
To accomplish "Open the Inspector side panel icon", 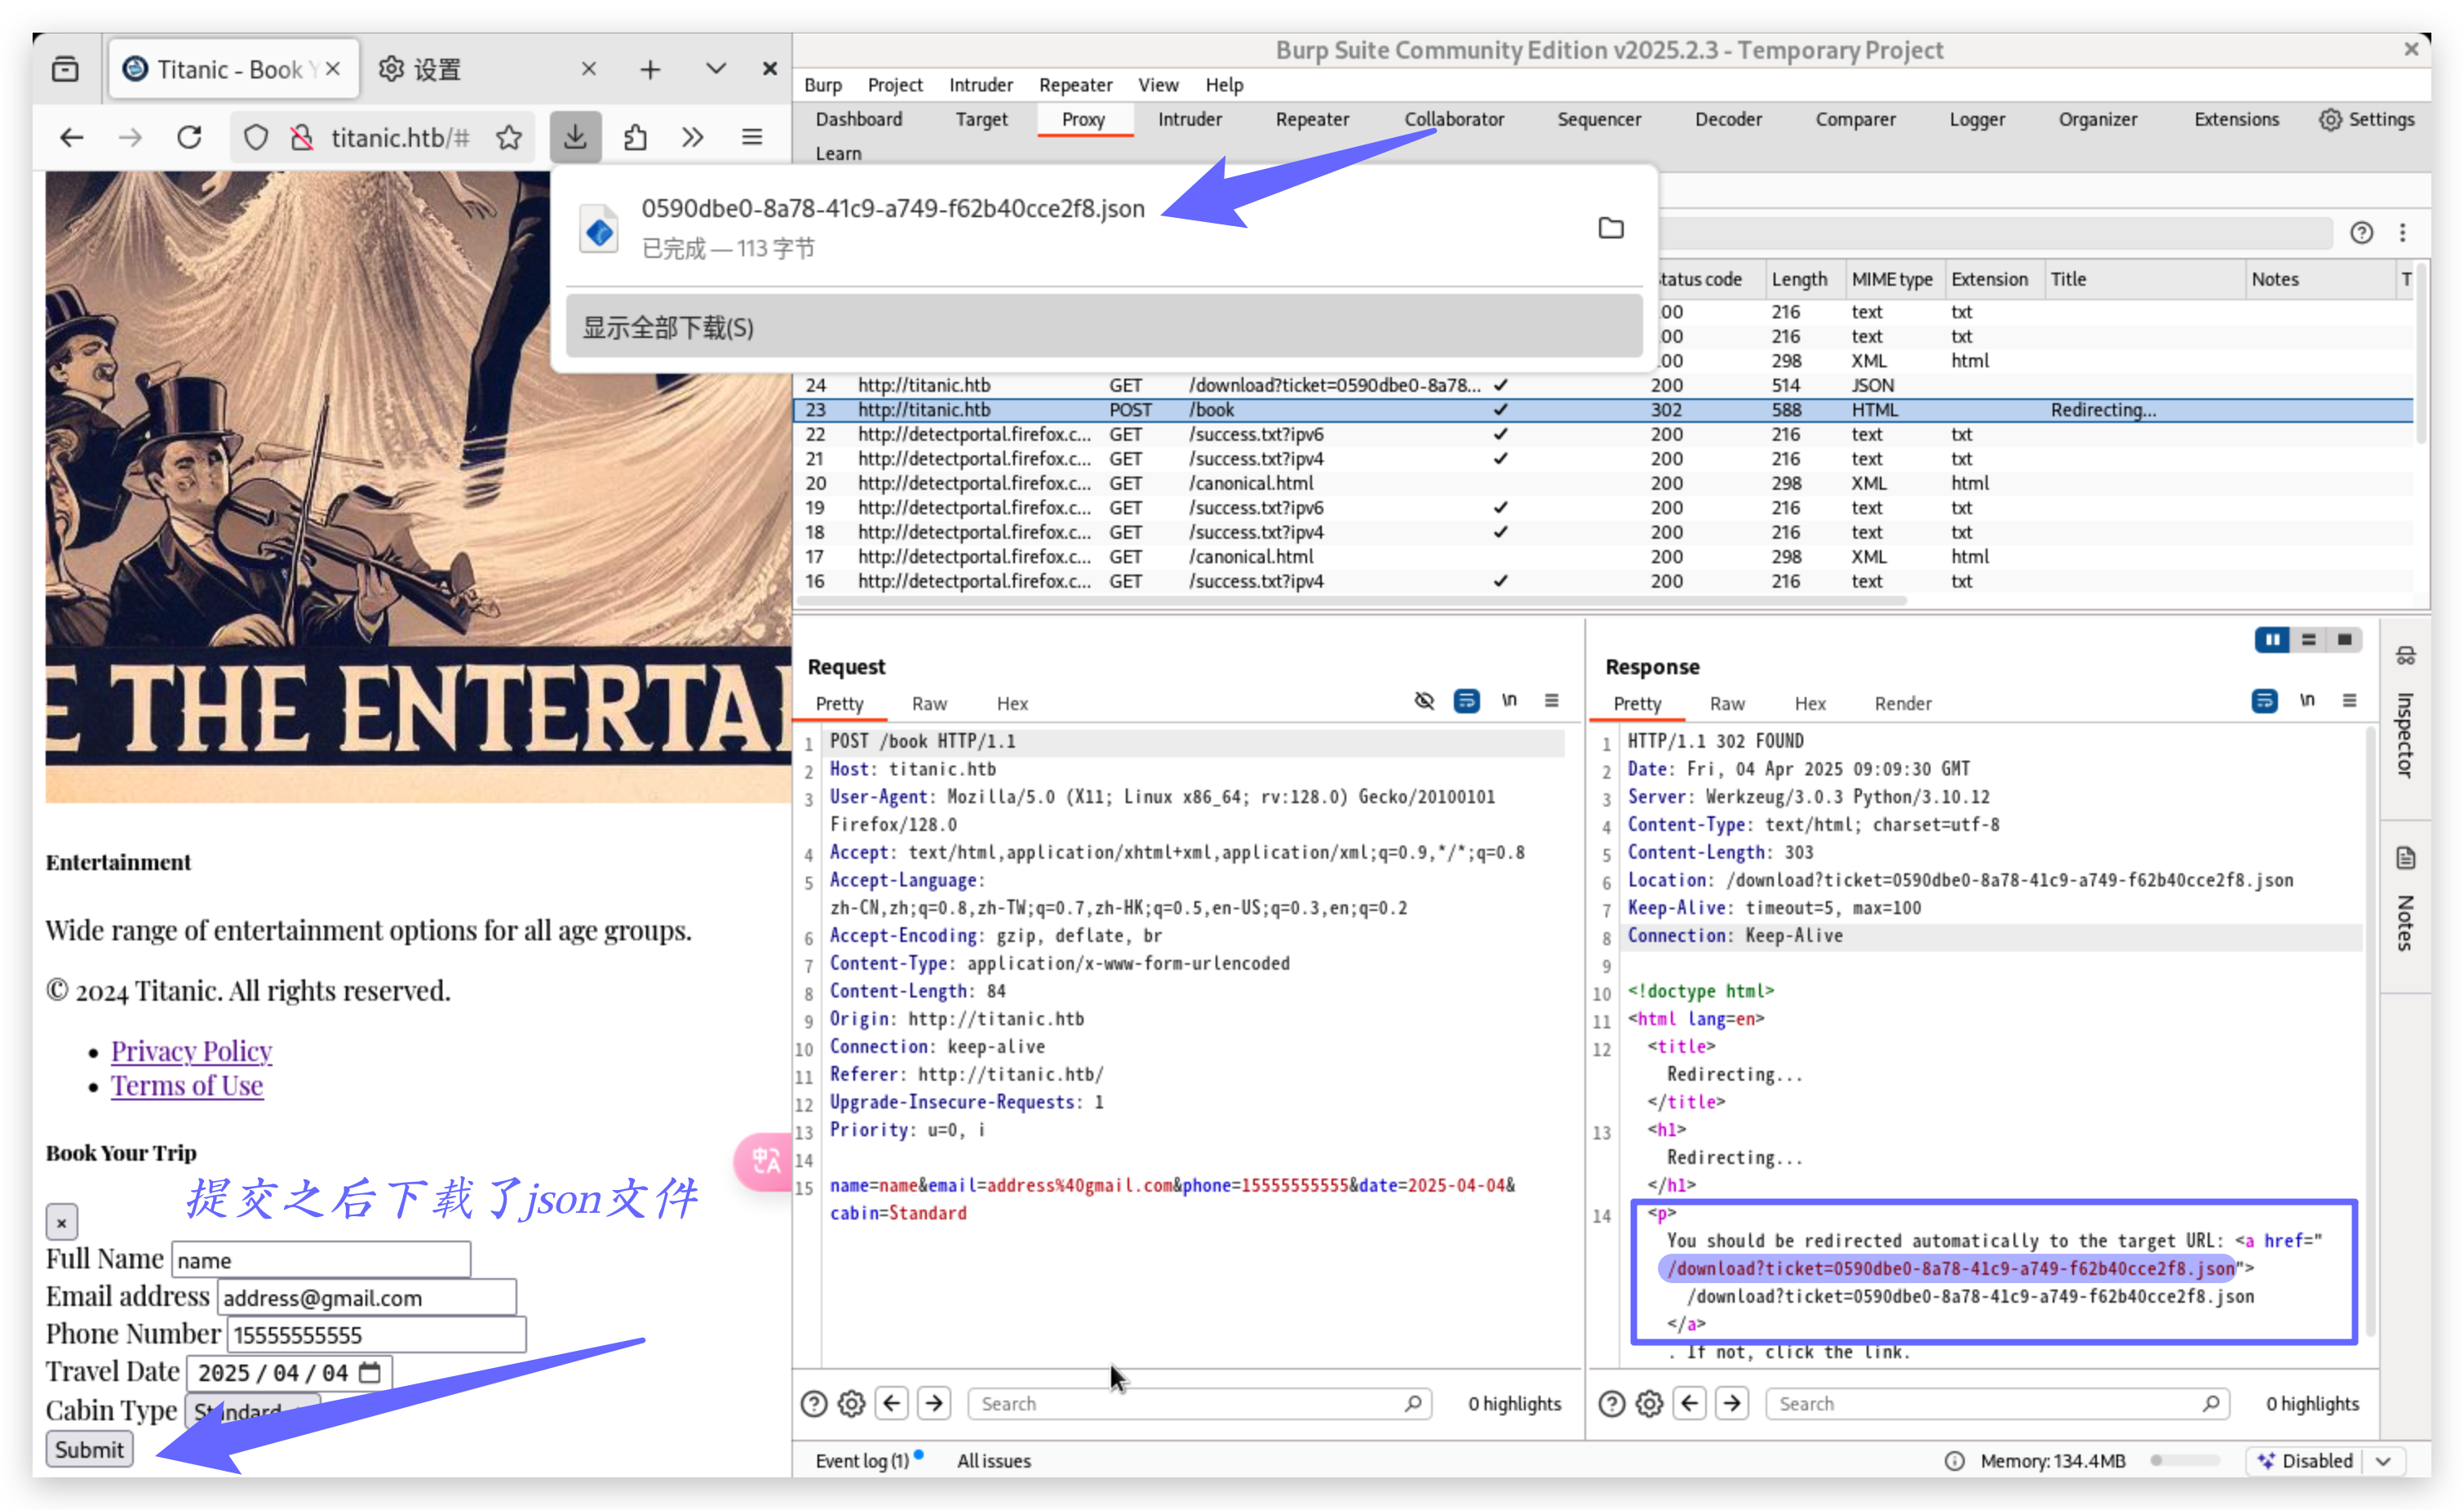I will pyautogui.click(x=2405, y=655).
